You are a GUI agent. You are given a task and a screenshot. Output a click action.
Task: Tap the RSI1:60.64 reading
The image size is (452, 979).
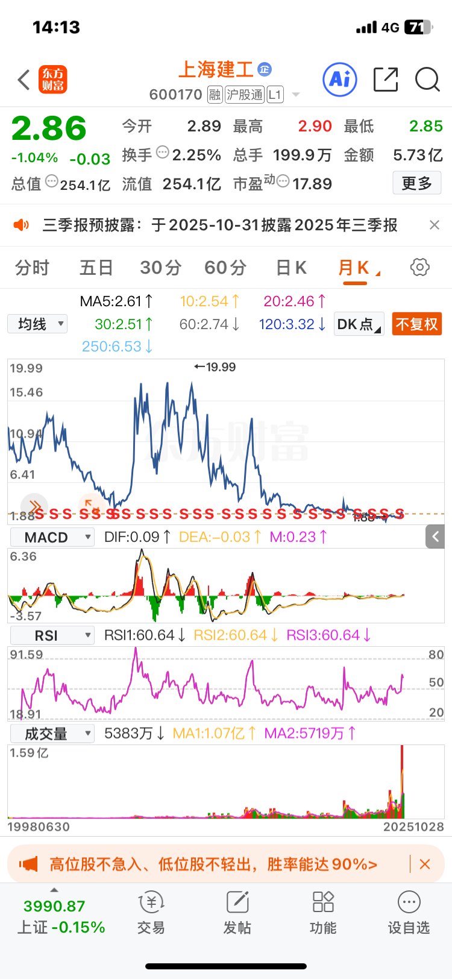(x=145, y=635)
